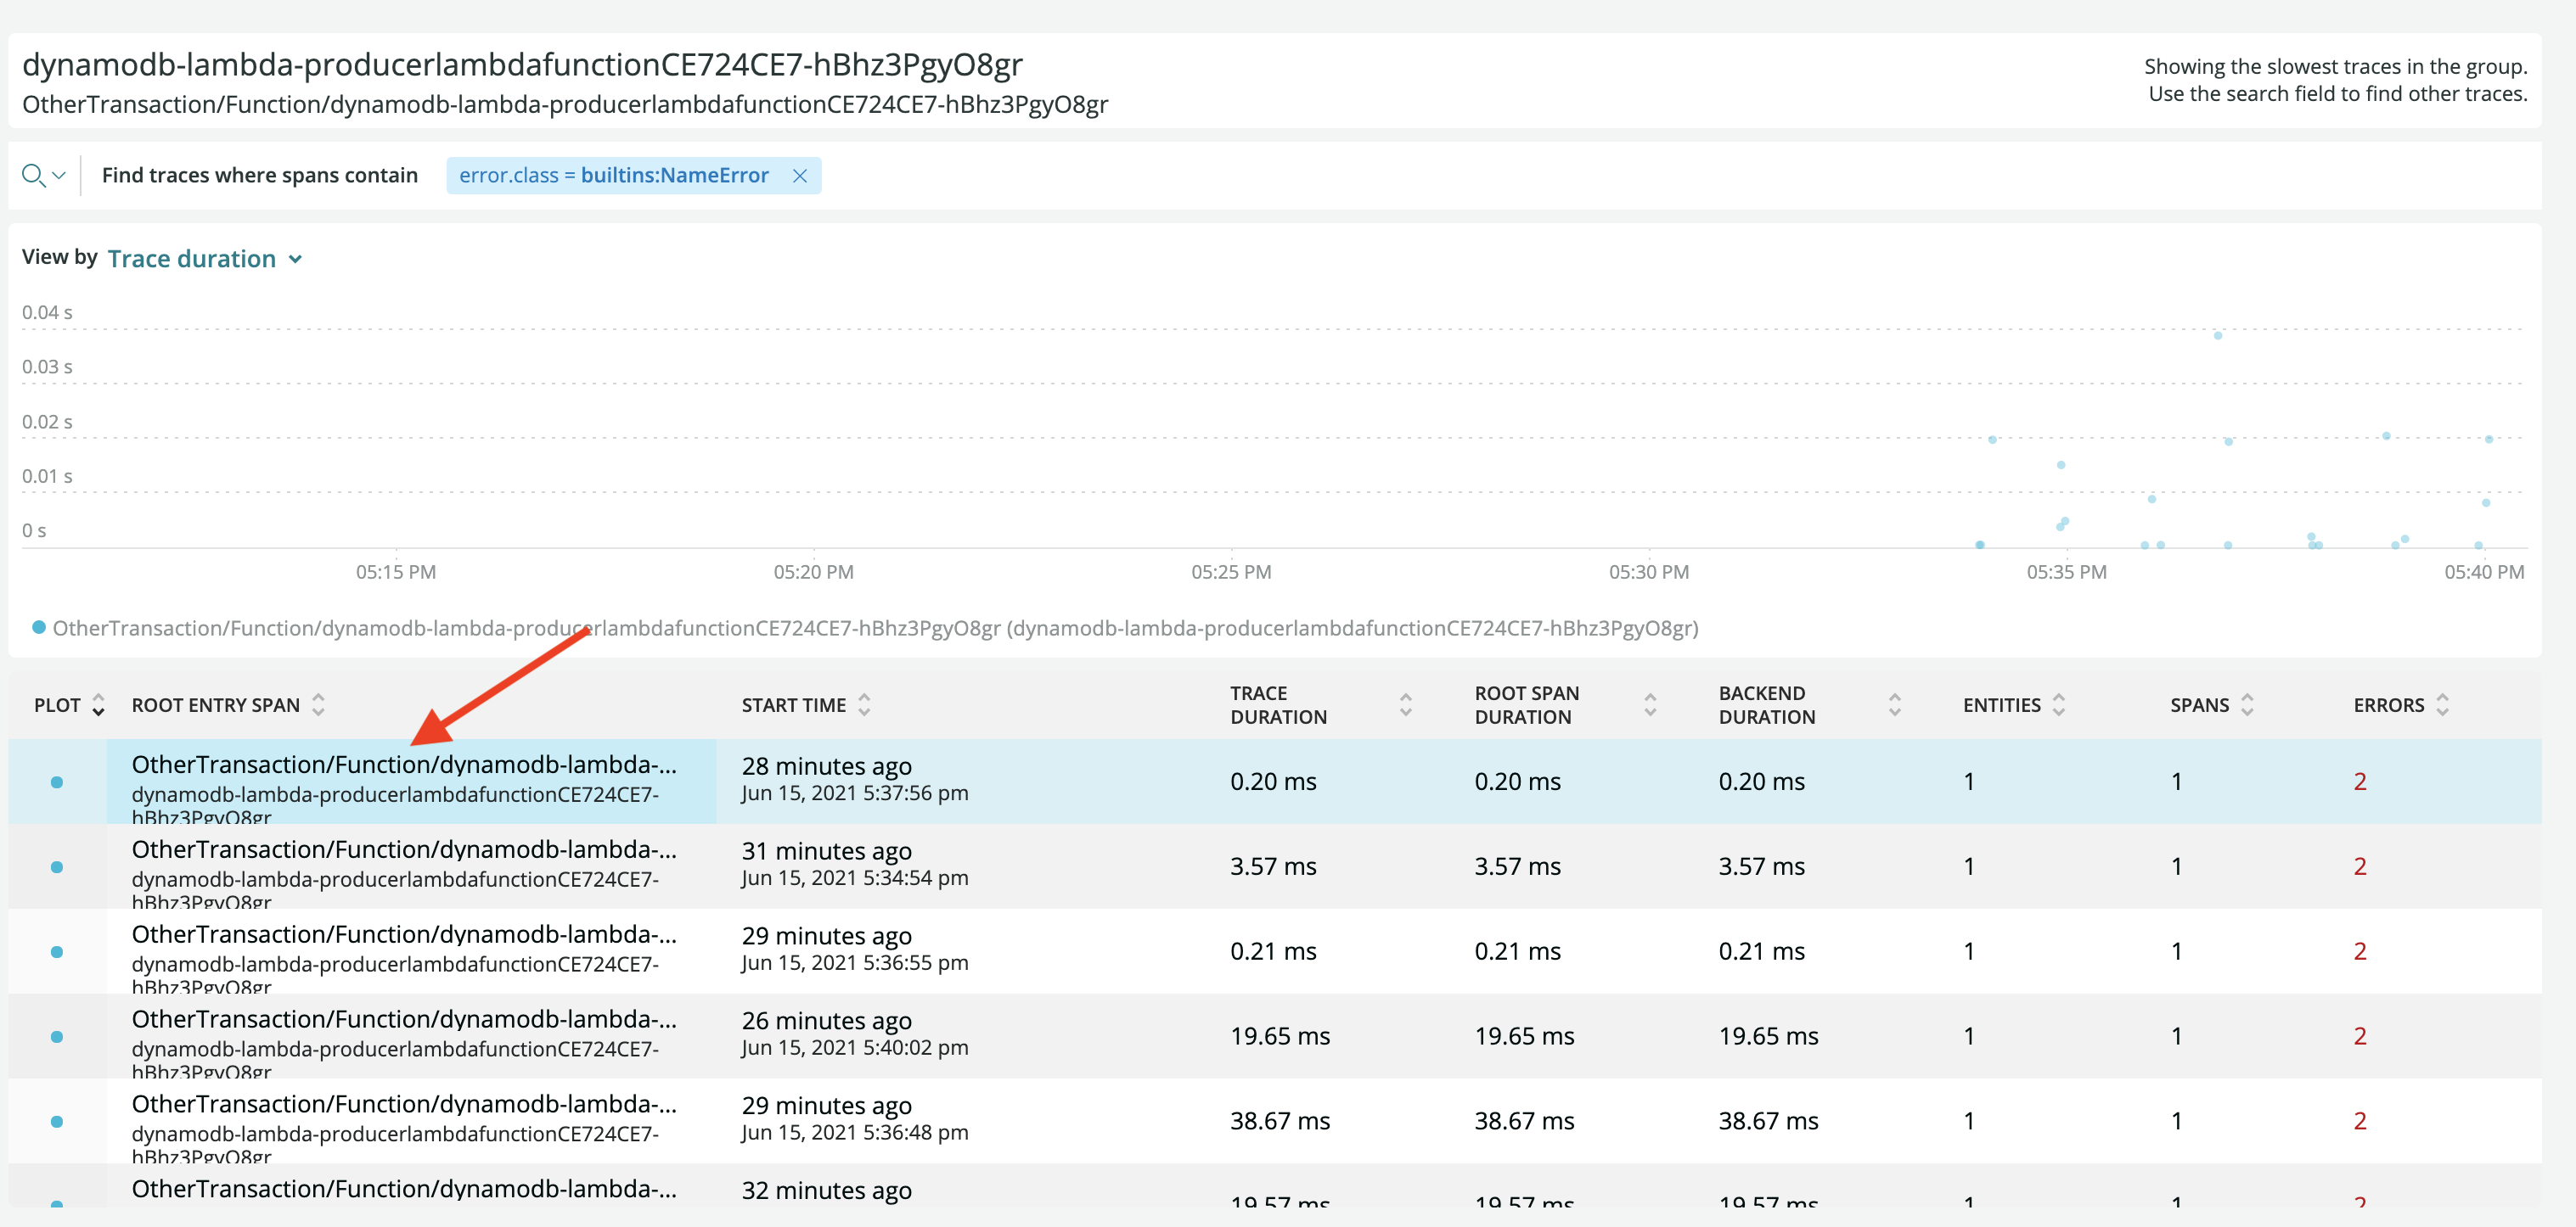Image resolution: width=2576 pixels, height=1227 pixels.
Task: Click the errors count in 0.20 ms row
Action: click(2360, 782)
